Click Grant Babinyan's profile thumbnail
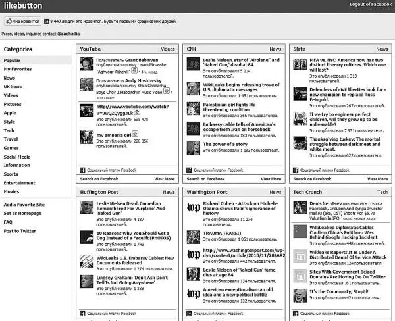This screenshot has height=321, width=395. (x=87, y=64)
